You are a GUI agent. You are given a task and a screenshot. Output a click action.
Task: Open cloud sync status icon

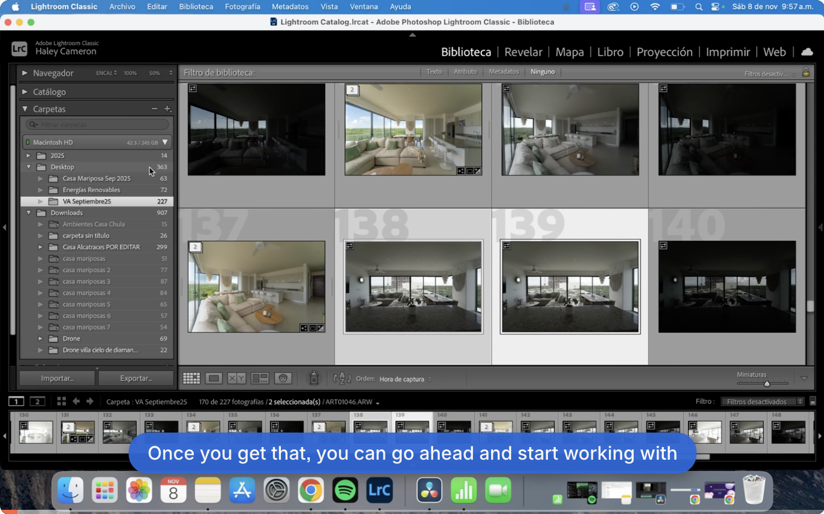tap(806, 52)
